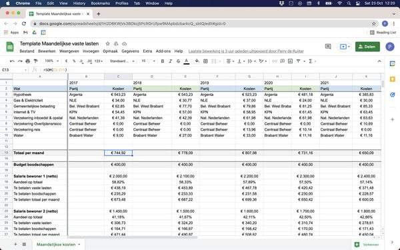
Task: Open the zoom 100% dropdown
Action: (52, 61)
